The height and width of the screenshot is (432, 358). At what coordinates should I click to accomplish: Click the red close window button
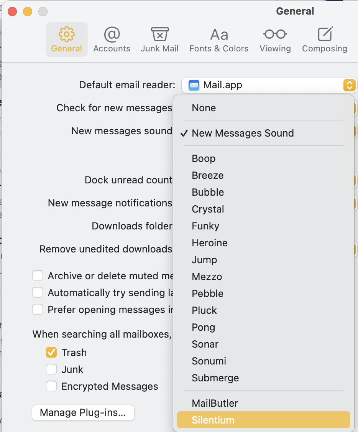(12, 12)
